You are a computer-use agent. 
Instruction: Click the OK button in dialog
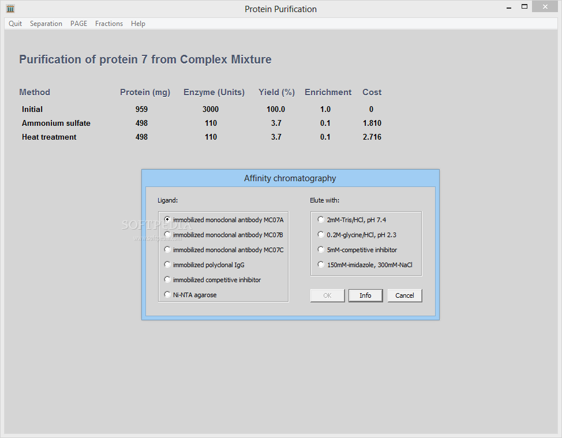pyautogui.click(x=328, y=295)
